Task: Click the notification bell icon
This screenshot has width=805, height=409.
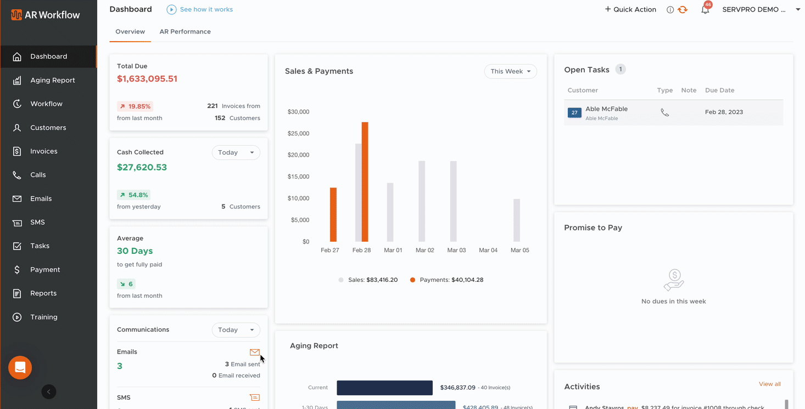Action: (x=705, y=10)
